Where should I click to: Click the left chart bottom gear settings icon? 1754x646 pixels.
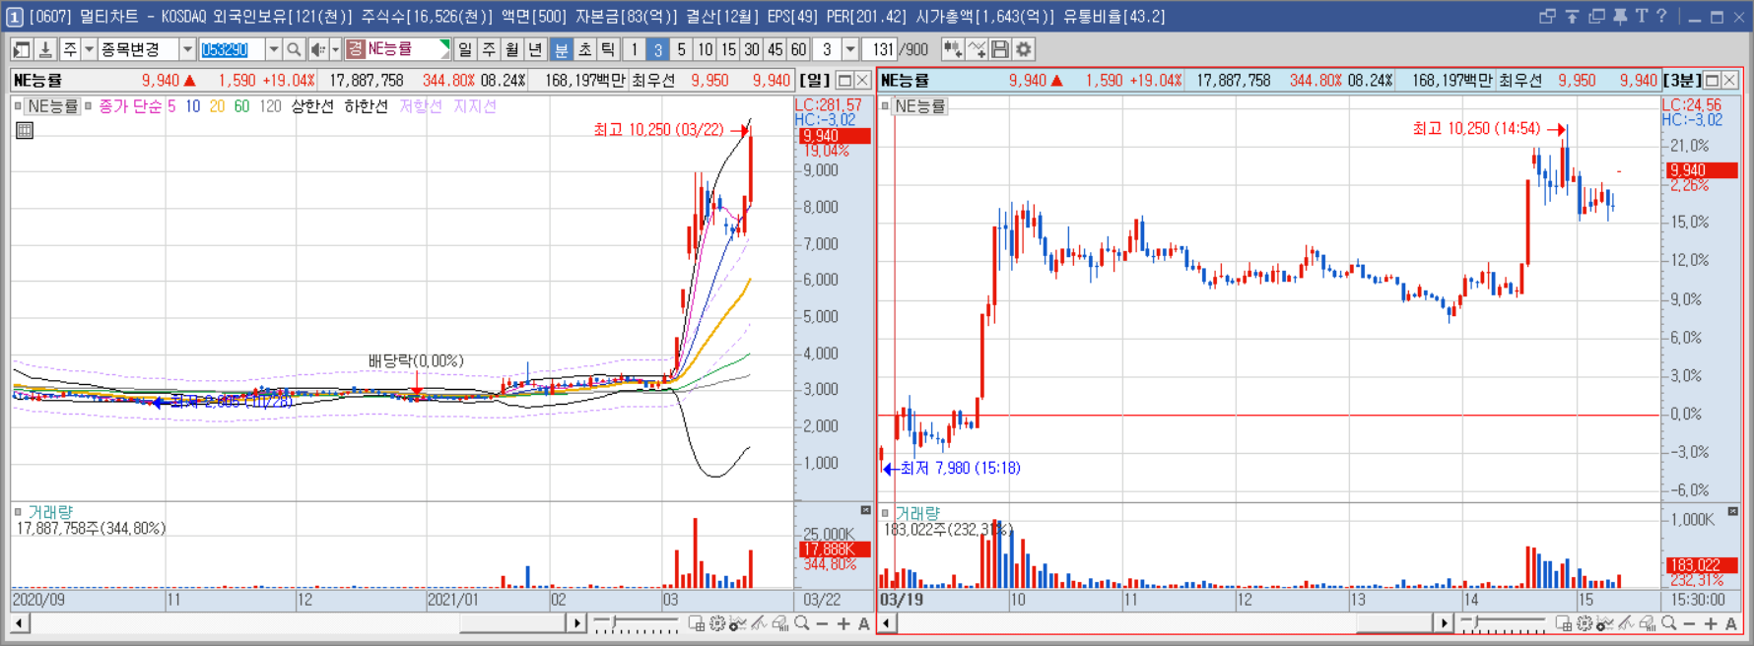tap(717, 623)
